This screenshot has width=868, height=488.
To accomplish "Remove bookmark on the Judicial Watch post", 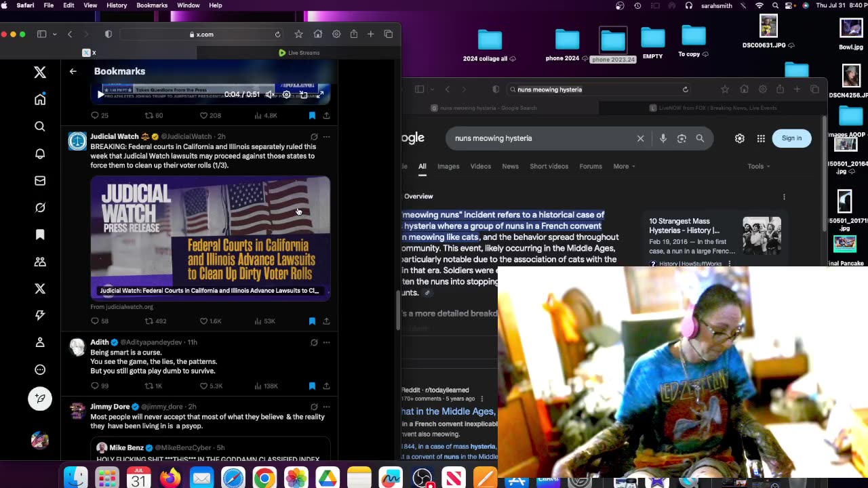I will tap(312, 321).
